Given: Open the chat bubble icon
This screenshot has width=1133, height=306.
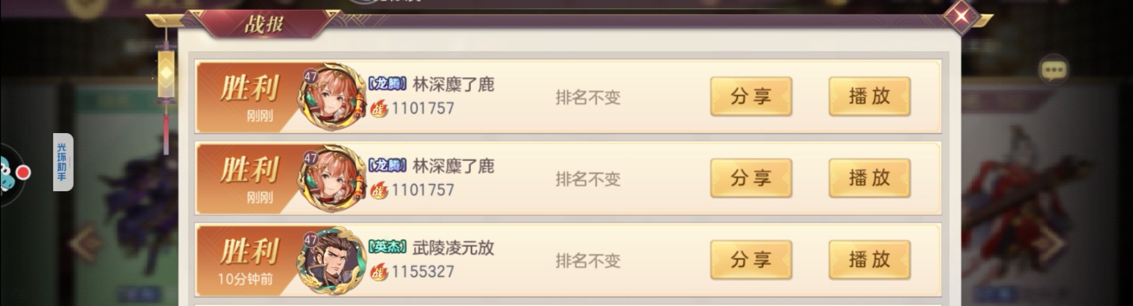Looking at the screenshot, I should tap(1054, 70).
